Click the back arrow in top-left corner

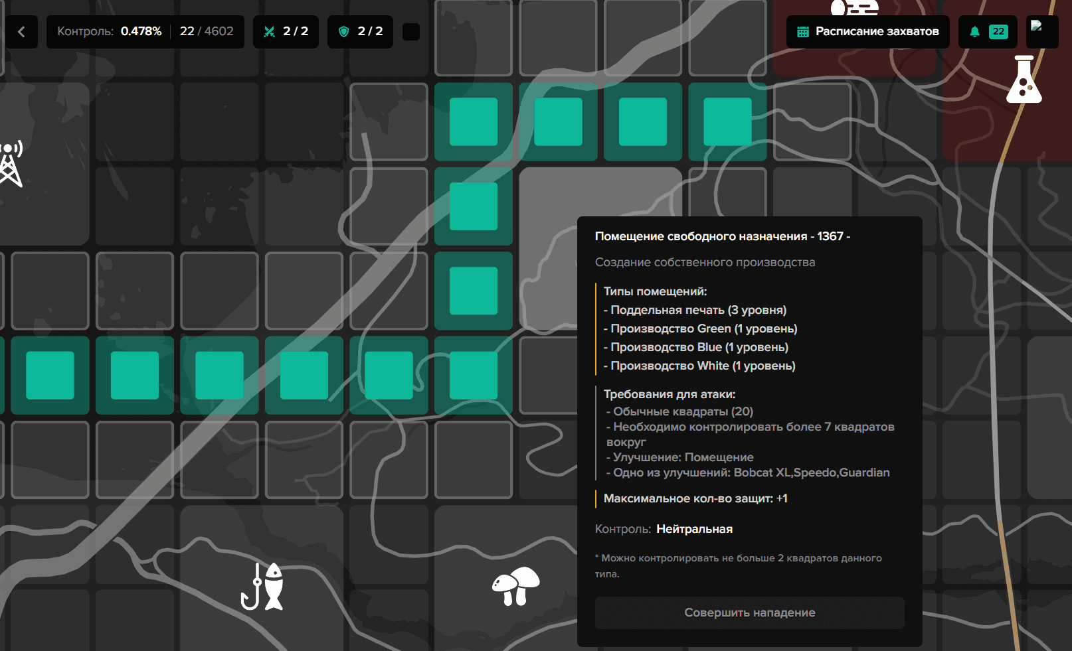point(21,32)
